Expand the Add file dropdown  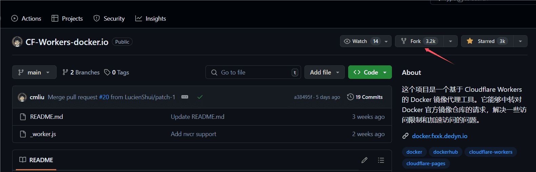tap(324, 72)
